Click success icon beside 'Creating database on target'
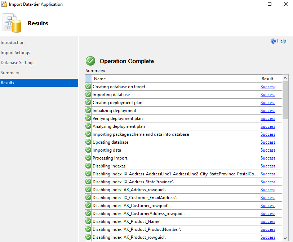The height and width of the screenshot is (242, 293). 88,87
